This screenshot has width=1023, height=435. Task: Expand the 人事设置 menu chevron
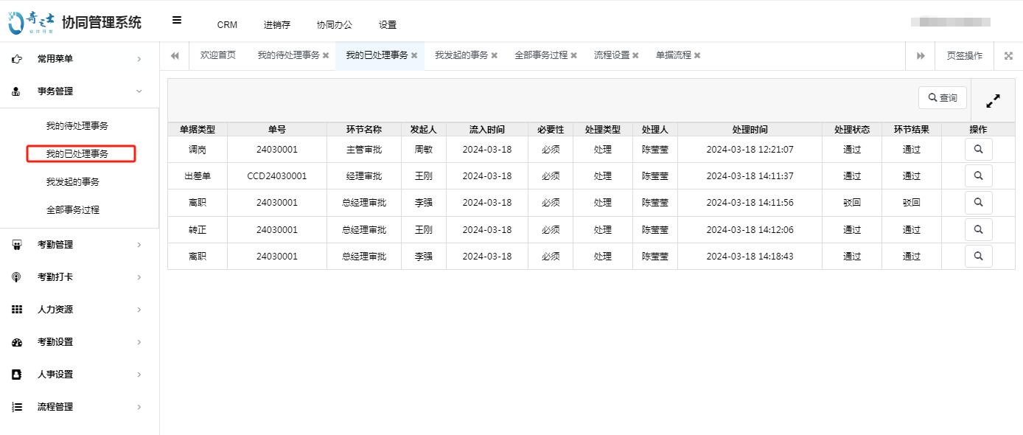point(139,374)
